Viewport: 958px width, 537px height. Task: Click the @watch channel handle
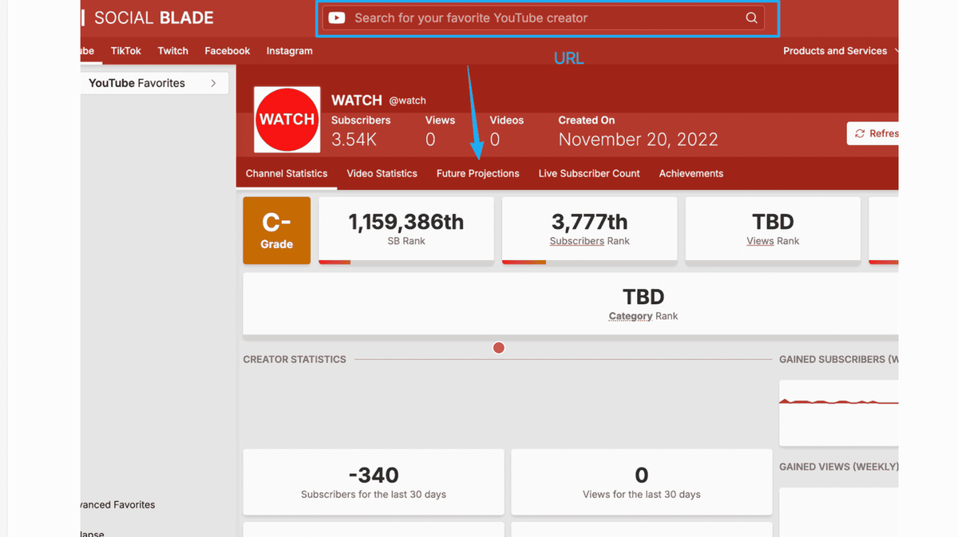point(407,101)
